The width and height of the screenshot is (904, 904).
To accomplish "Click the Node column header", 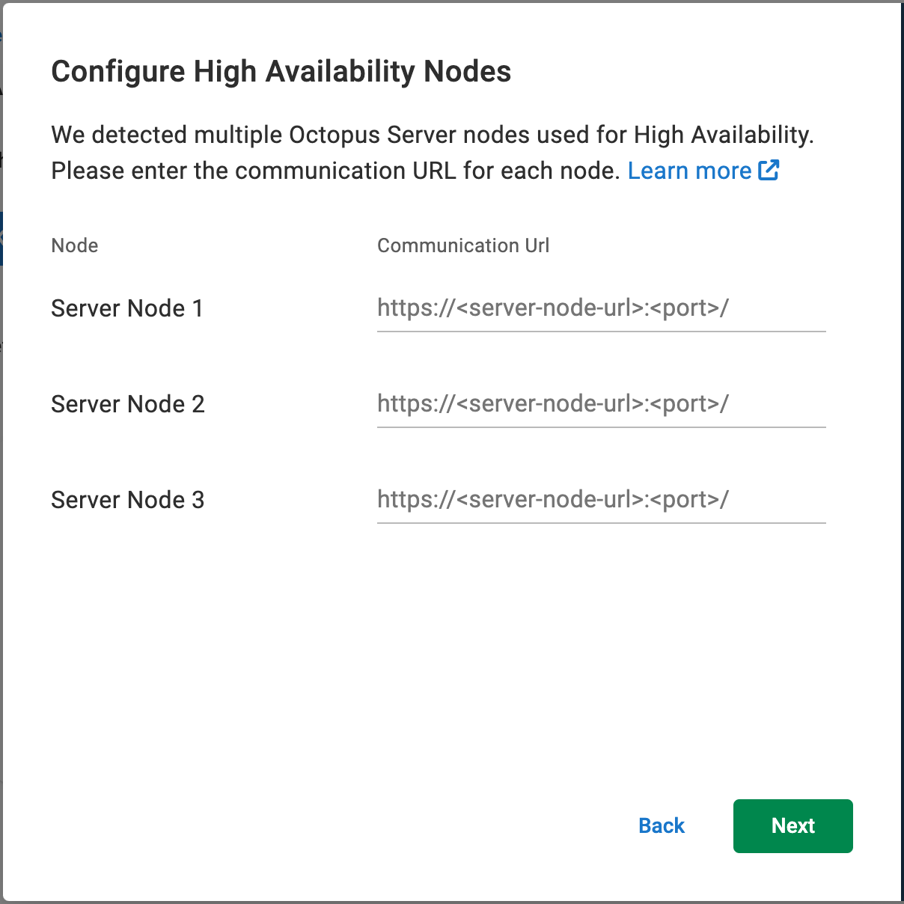I will click(74, 245).
